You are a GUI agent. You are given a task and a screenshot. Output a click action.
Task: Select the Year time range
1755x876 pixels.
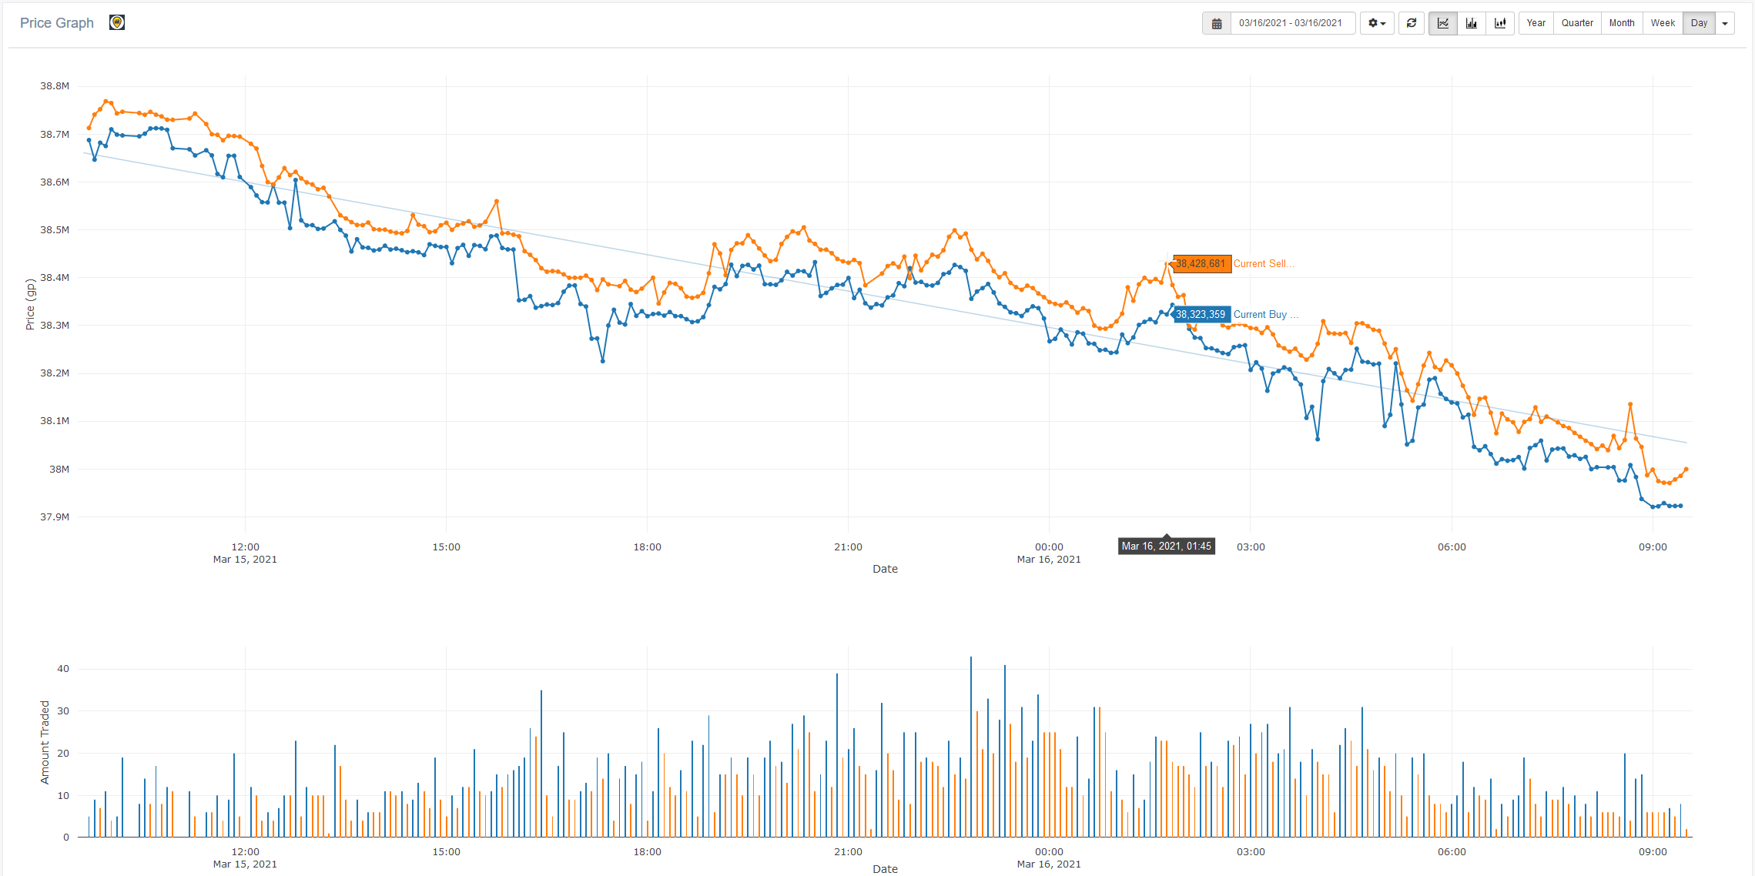coord(1536,23)
